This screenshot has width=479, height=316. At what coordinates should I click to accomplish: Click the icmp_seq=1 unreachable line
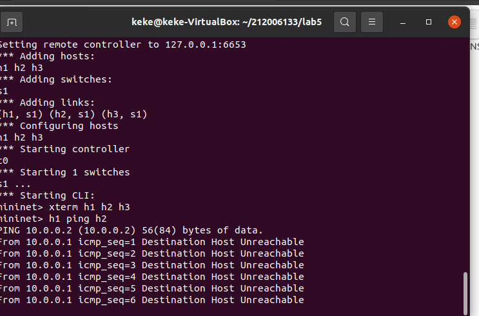[152, 242]
